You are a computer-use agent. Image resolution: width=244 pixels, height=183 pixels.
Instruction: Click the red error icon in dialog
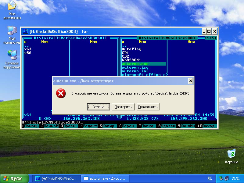(x=61, y=93)
